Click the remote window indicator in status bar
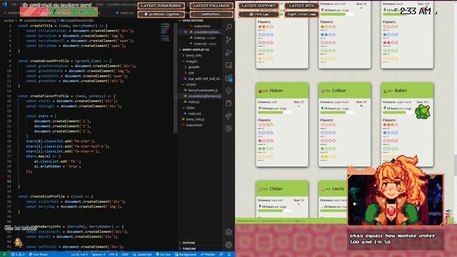This screenshot has height=257, width=457. tap(4, 254)
